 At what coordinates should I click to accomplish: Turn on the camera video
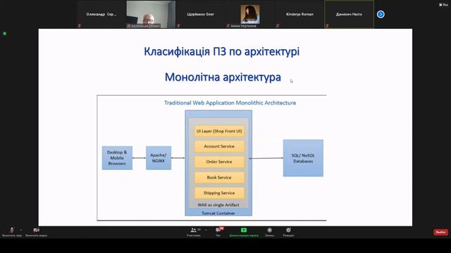tap(36, 232)
